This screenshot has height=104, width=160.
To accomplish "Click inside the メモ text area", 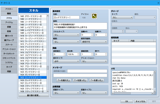I will 133,81.
